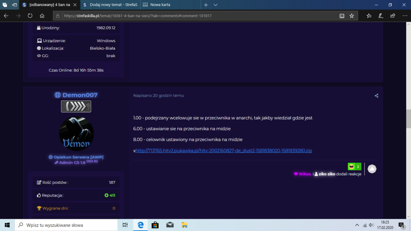411x231 pixels.
Task: Open the reading view icon
Action: pos(342,16)
